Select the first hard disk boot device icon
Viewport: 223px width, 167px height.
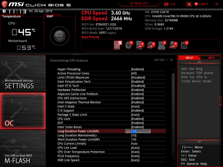pyautogui.click(x=118, y=45)
